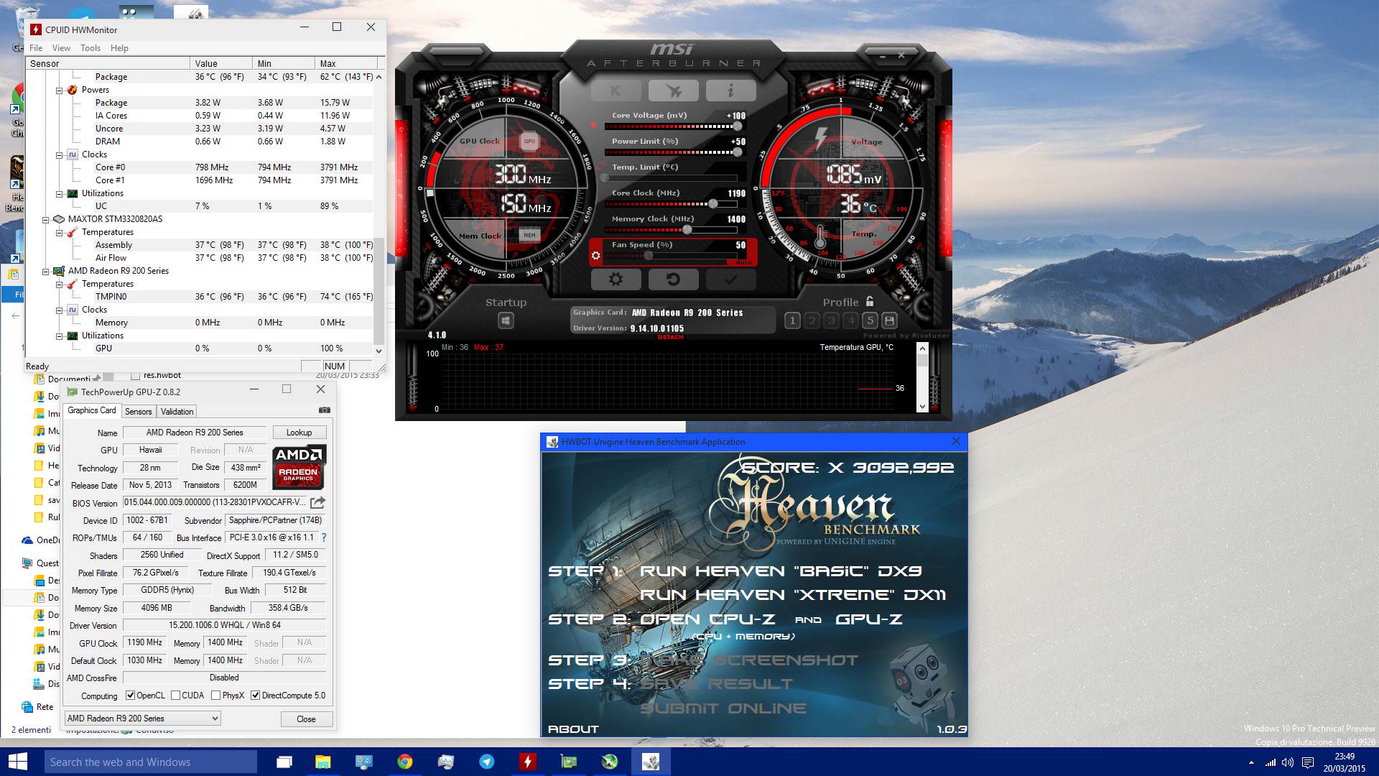Click Run Heaven Xtreme DX11 step

point(793,595)
